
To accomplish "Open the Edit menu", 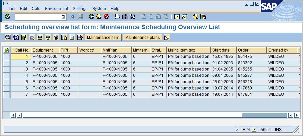I will pos(24,8).
